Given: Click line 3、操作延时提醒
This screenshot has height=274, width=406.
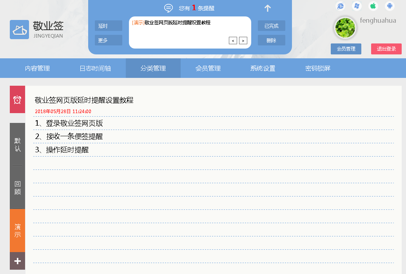Looking at the screenshot, I should pos(62,150).
